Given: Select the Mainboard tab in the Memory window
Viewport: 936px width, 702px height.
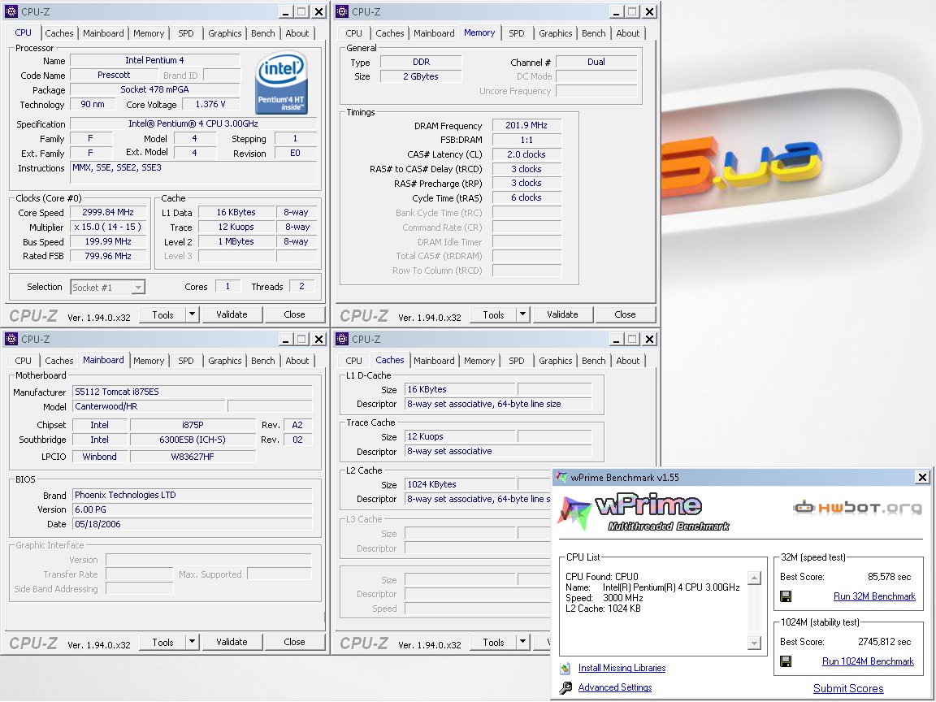Looking at the screenshot, I should [434, 33].
